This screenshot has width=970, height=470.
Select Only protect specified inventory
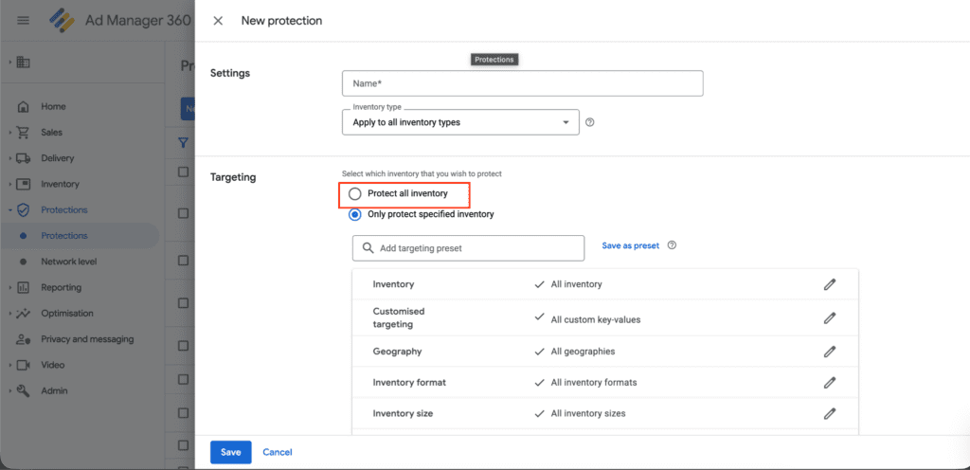click(354, 214)
